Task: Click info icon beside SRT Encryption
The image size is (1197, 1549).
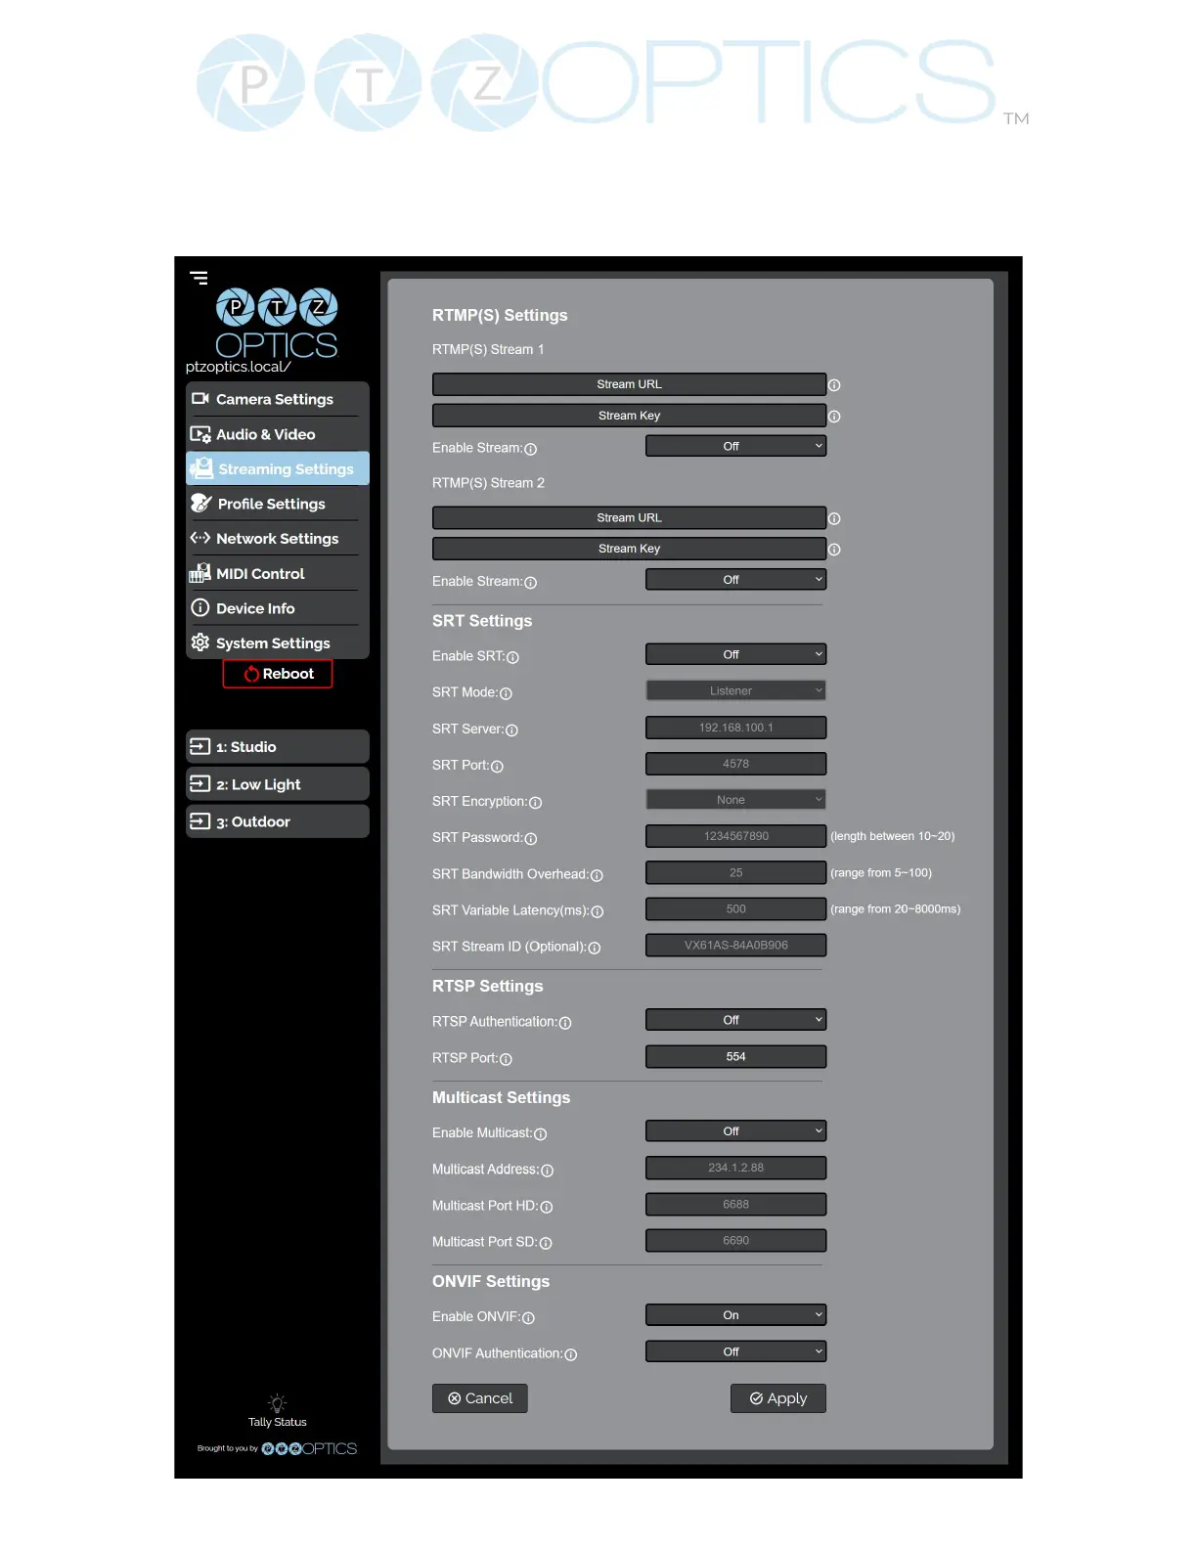Action: pos(536,803)
